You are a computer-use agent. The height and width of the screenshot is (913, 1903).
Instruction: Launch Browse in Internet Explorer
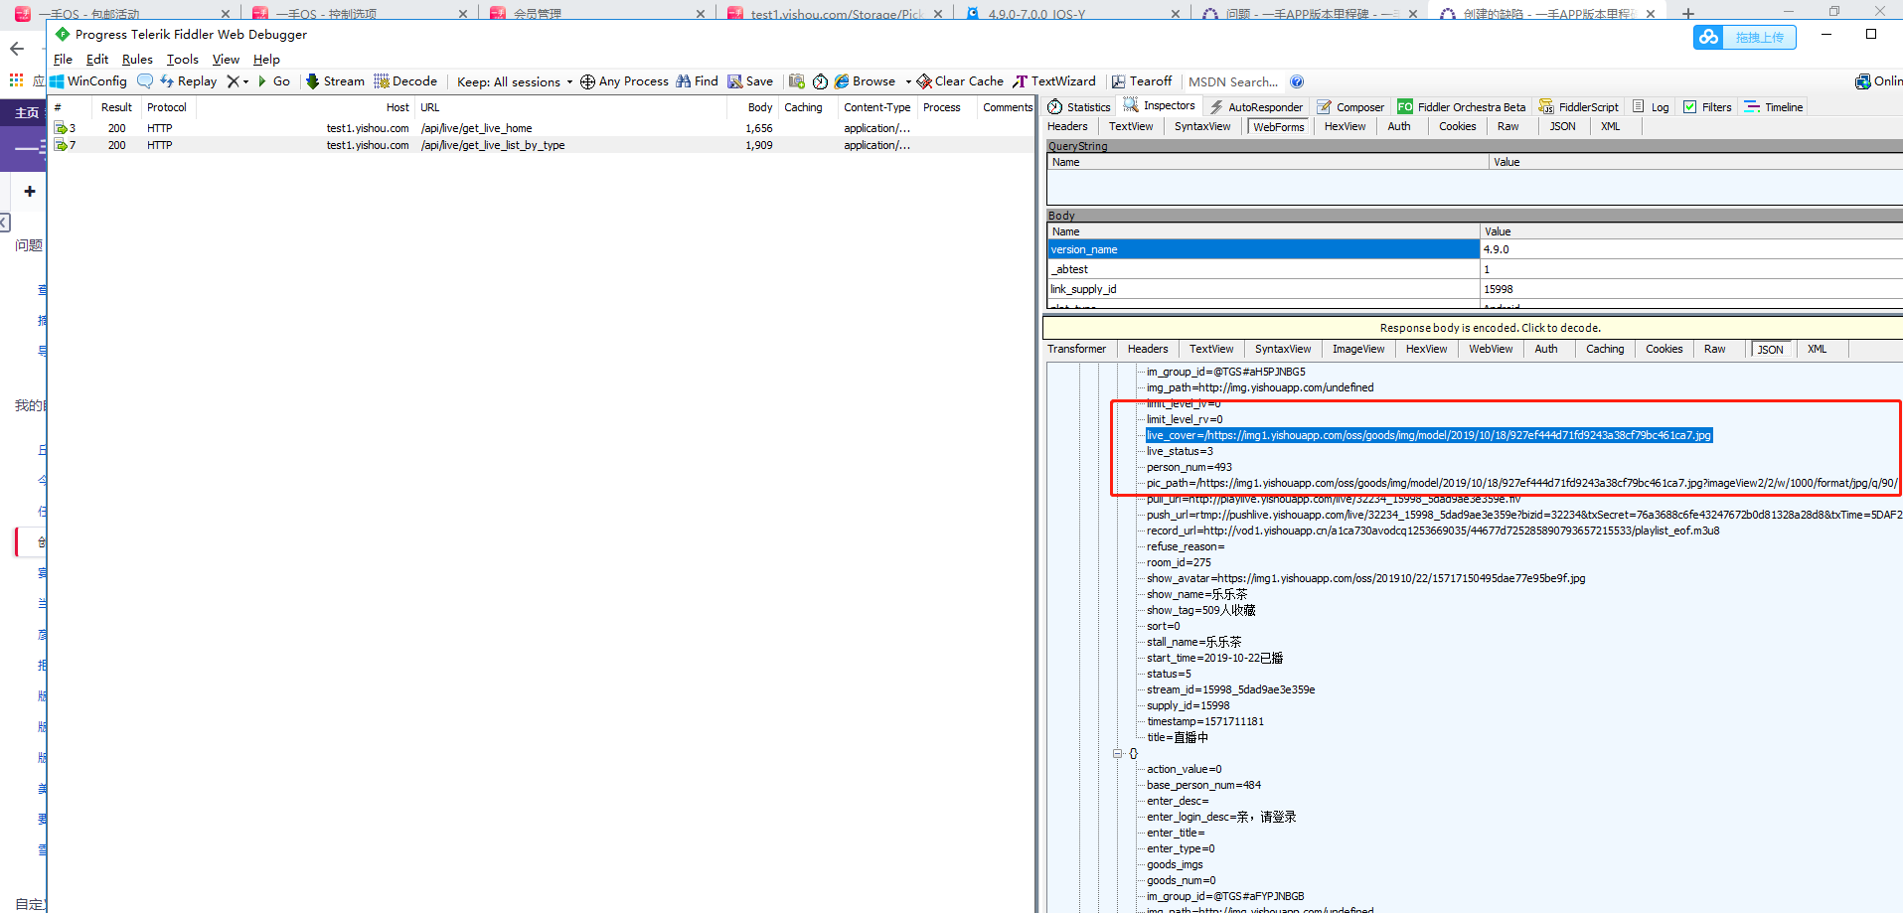point(865,81)
